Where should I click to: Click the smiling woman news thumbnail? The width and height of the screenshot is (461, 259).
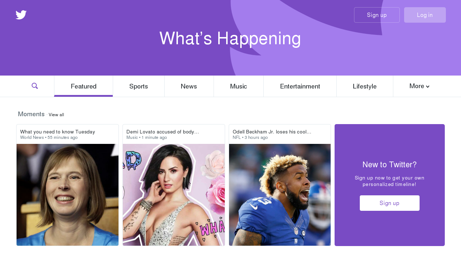click(x=67, y=195)
